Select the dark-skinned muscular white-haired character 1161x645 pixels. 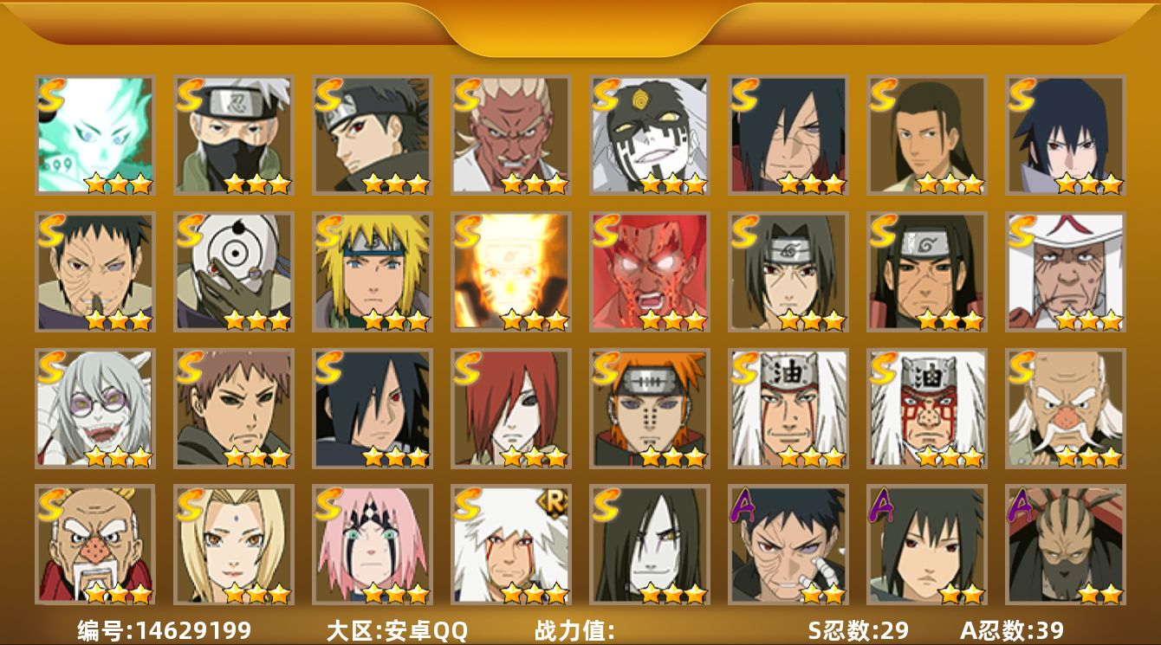pyautogui.click(x=510, y=134)
